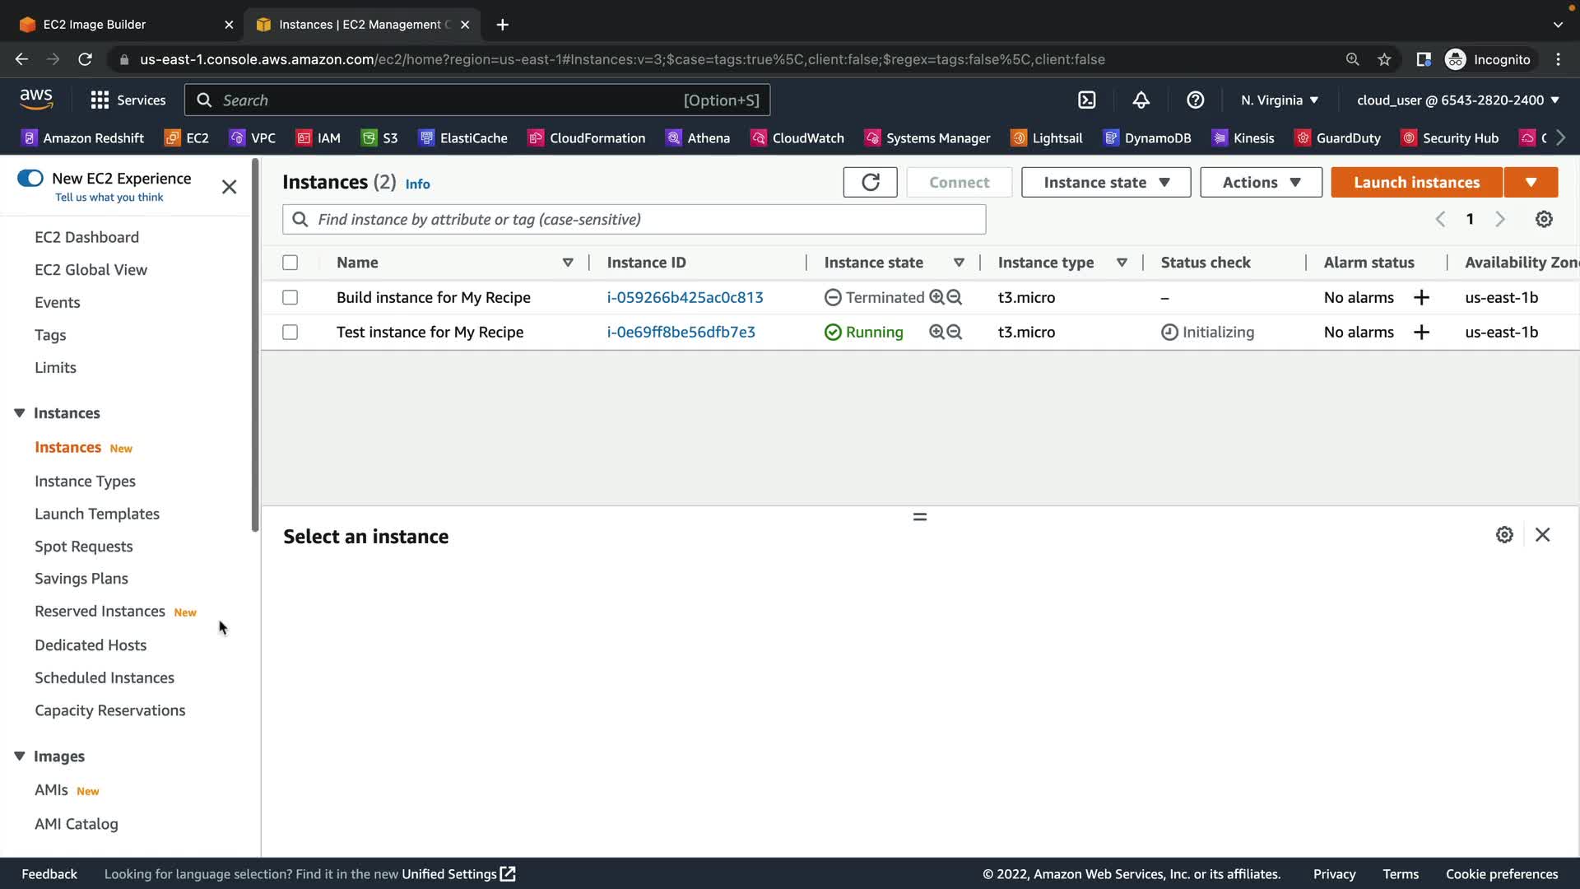1580x889 pixels.
Task: Click details panel settings gear icon
Action: click(x=1504, y=535)
